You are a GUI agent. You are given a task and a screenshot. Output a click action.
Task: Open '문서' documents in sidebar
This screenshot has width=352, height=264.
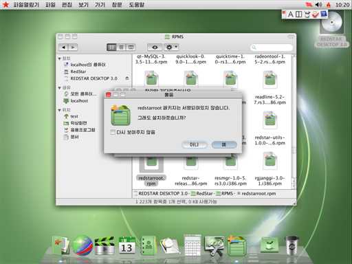tap(71, 137)
